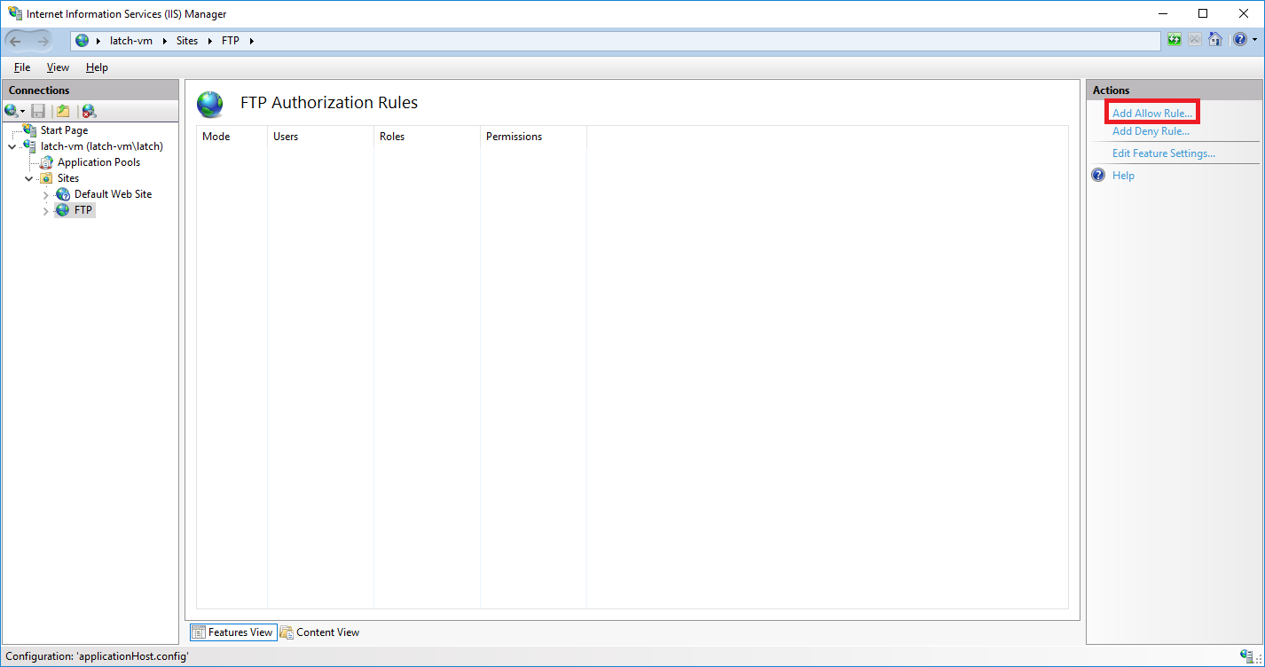Click the Add Allow Rule... action link
Image resolution: width=1265 pixels, height=667 pixels.
point(1152,114)
